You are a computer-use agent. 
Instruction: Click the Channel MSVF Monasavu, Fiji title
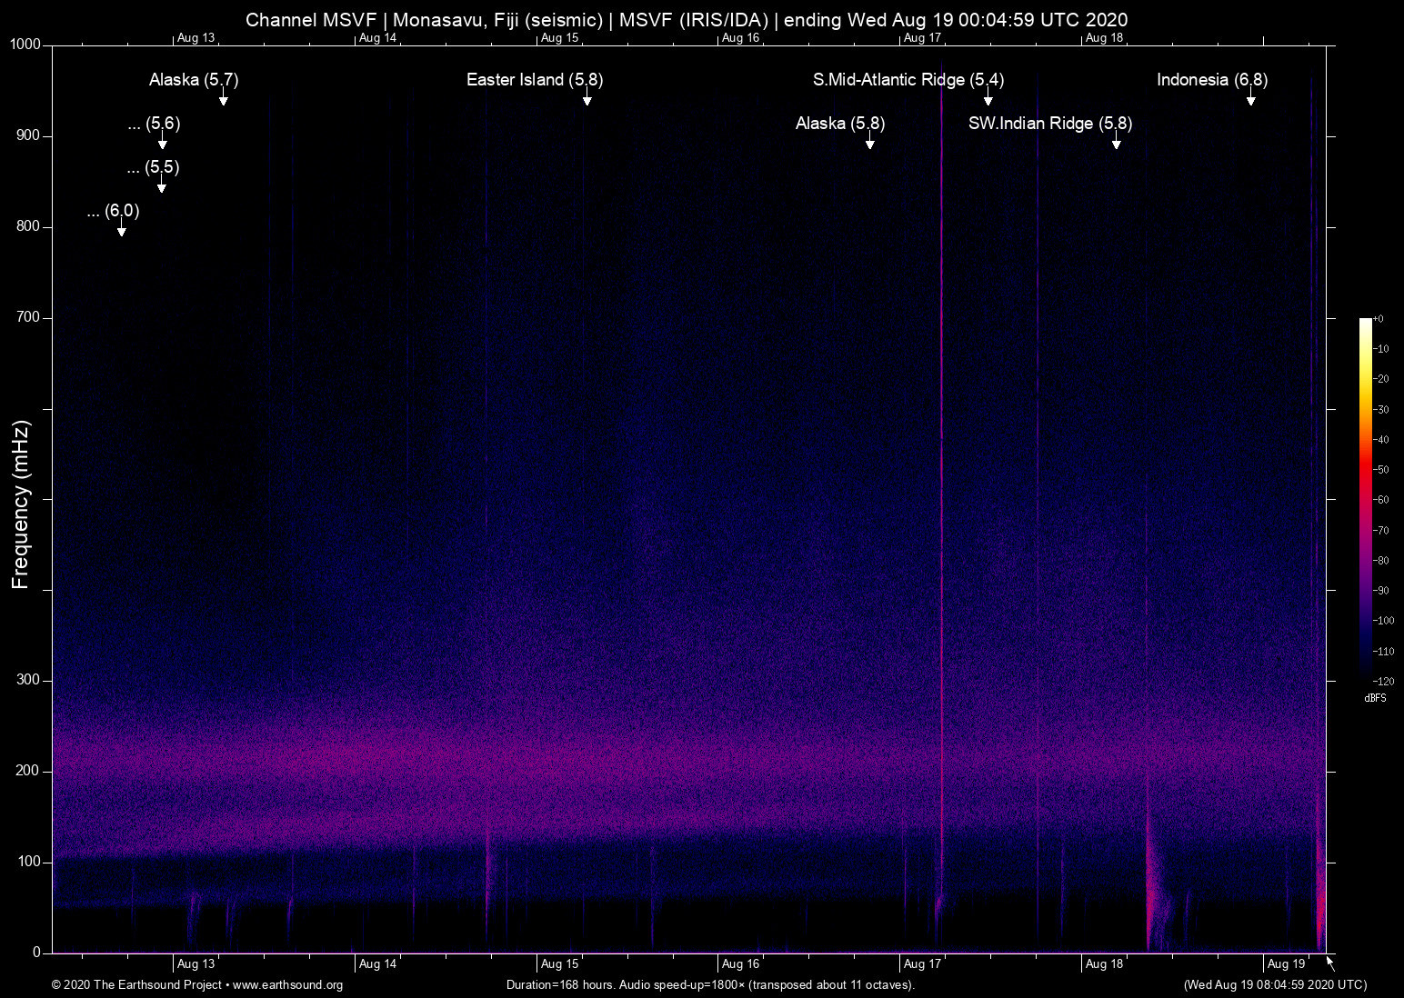click(x=687, y=20)
